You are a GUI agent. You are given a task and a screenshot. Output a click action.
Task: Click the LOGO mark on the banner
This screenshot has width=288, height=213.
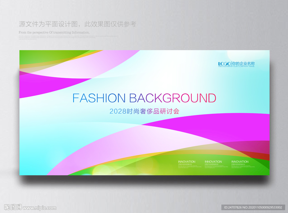[224, 64]
